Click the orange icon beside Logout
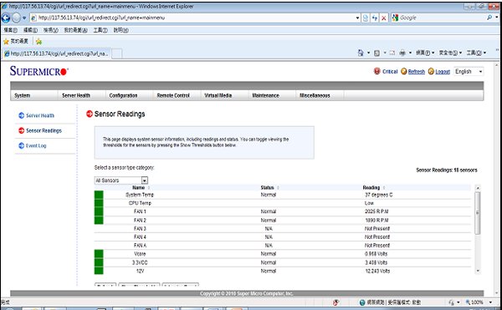This screenshot has width=502, height=310. click(x=431, y=71)
